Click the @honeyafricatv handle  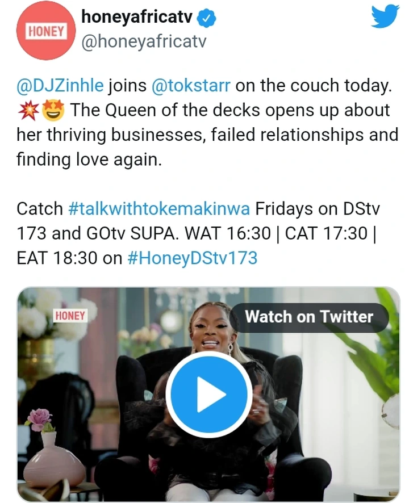[x=144, y=41]
